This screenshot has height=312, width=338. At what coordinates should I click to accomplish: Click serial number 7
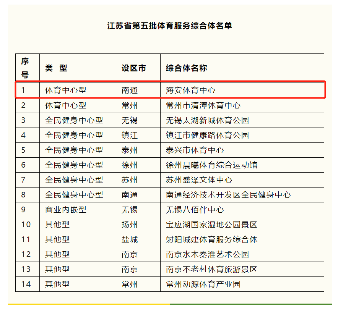click(23, 179)
